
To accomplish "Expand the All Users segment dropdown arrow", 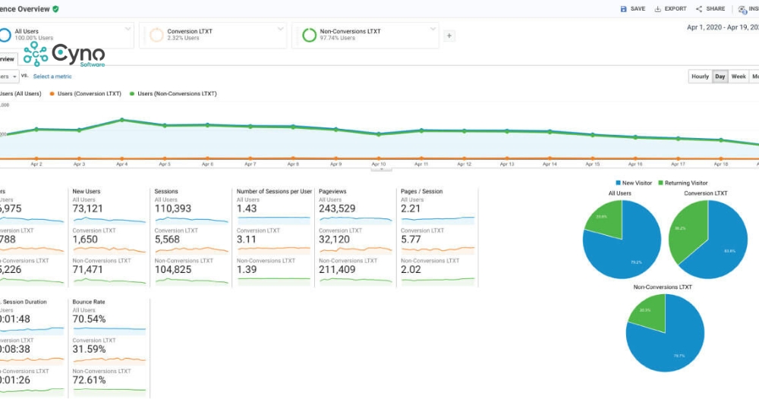I will pos(128,29).
